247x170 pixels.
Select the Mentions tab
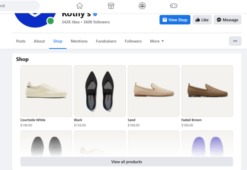(x=79, y=41)
